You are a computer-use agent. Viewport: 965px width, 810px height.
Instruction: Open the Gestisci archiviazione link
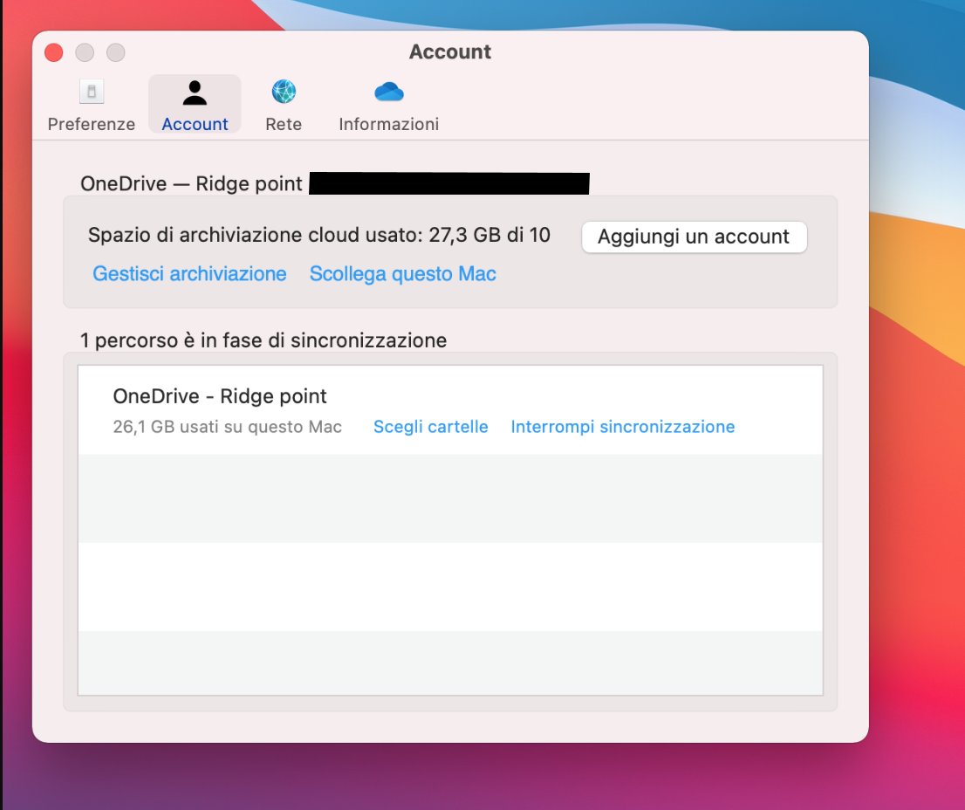click(189, 274)
